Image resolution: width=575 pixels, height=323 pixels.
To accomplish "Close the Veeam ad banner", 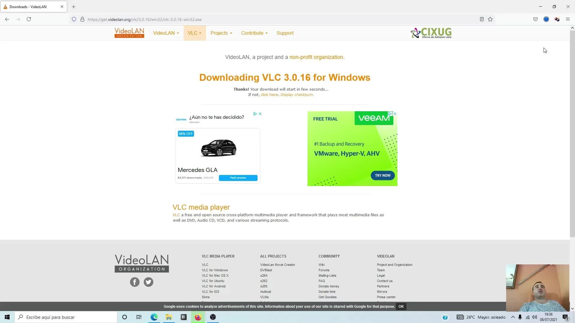I will click(395, 114).
